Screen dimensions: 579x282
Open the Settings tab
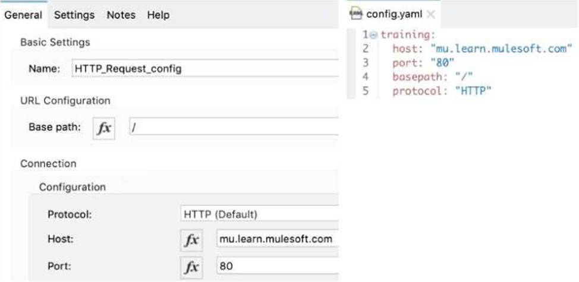coord(74,15)
